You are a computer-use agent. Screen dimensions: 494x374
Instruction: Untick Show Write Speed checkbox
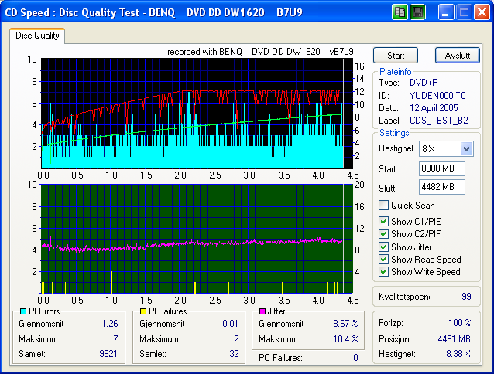pos(383,271)
